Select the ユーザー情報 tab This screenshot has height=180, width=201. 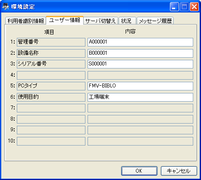pyautogui.click(x=65, y=20)
